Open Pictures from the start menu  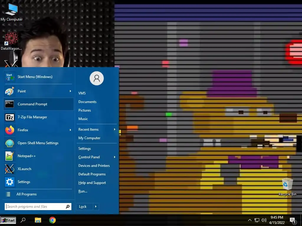click(x=85, y=110)
